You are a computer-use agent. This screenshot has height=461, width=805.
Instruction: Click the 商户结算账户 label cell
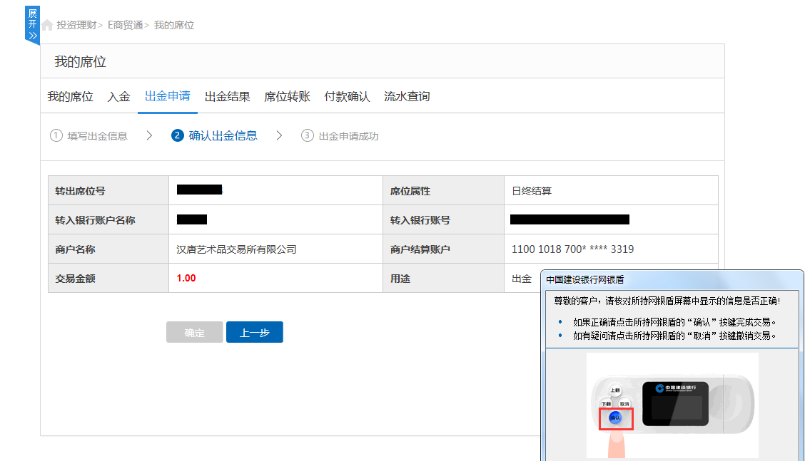[444, 249]
